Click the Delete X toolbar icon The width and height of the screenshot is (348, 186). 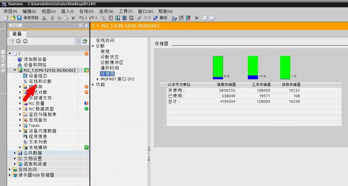[x=73, y=18]
